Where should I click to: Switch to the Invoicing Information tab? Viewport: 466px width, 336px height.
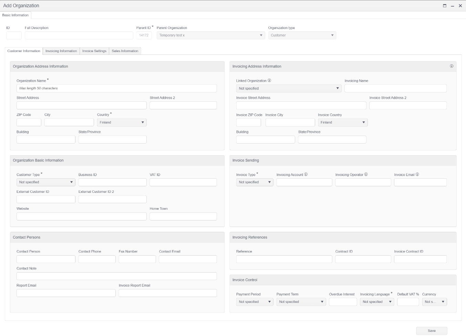[x=61, y=51]
